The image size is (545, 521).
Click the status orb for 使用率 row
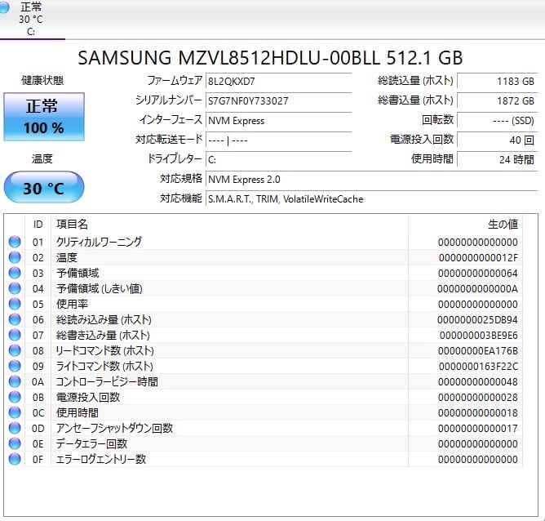coord(15,304)
